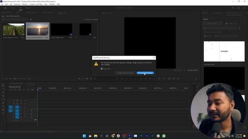The image size is (248, 139).
Task: Select the Track Select Forward tool
Action: click(3, 89)
